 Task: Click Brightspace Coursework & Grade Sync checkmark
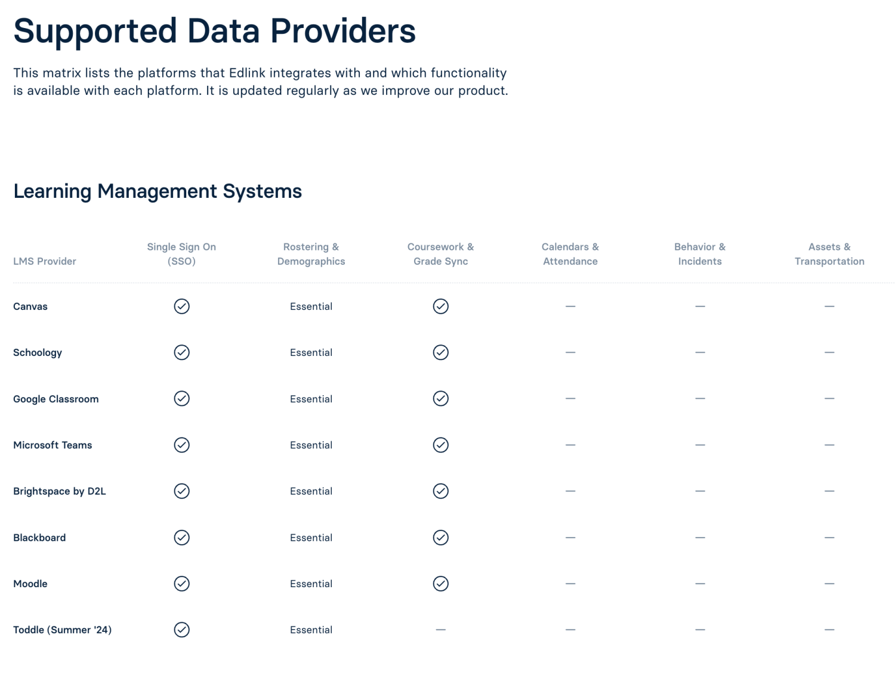[x=441, y=491]
